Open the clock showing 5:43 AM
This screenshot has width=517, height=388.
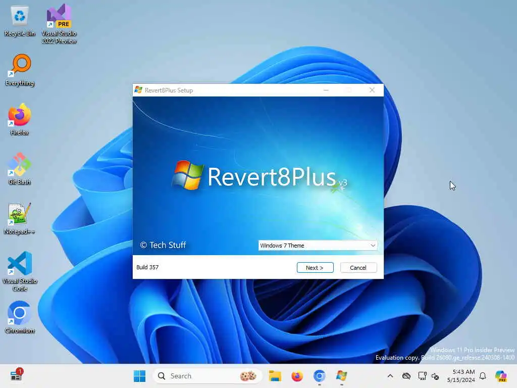pyautogui.click(x=461, y=376)
